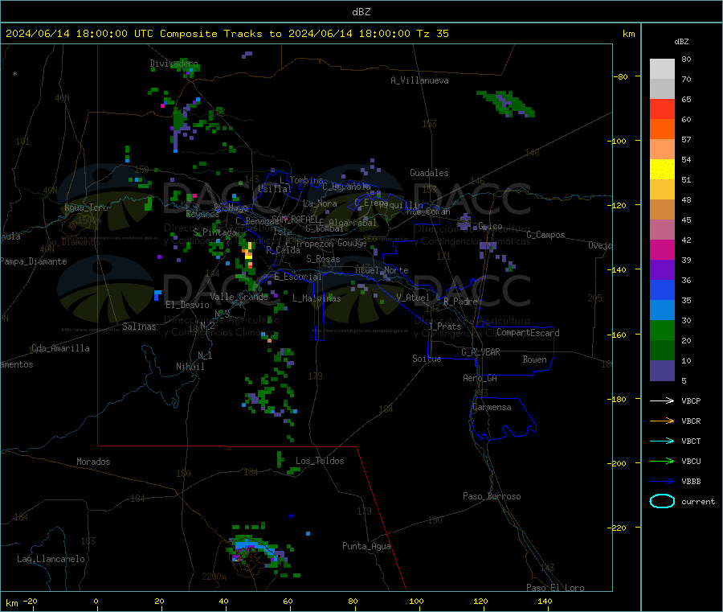This screenshot has height=612, width=723.
Task: Click the 'Pampa_Diamante' map label
Action: (x=33, y=261)
